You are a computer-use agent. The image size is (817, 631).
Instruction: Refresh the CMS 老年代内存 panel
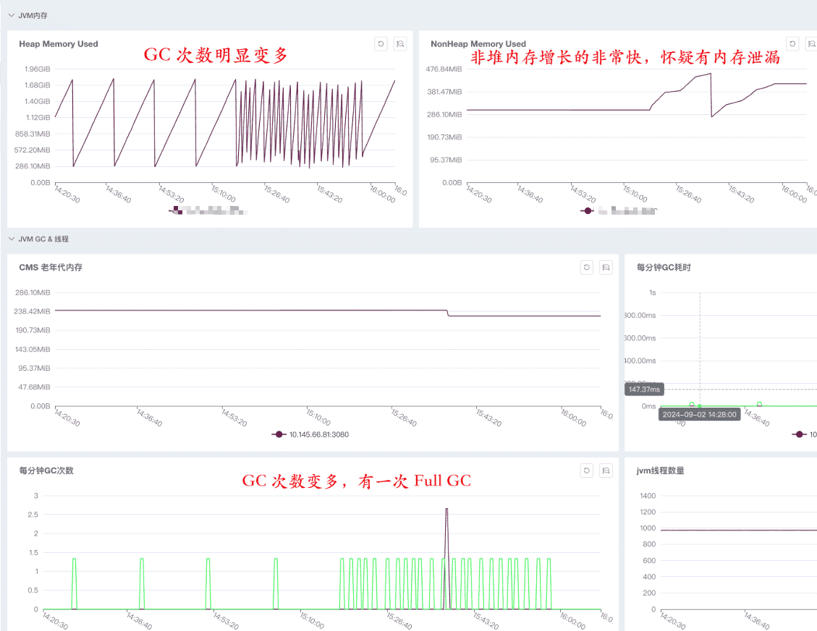[587, 267]
